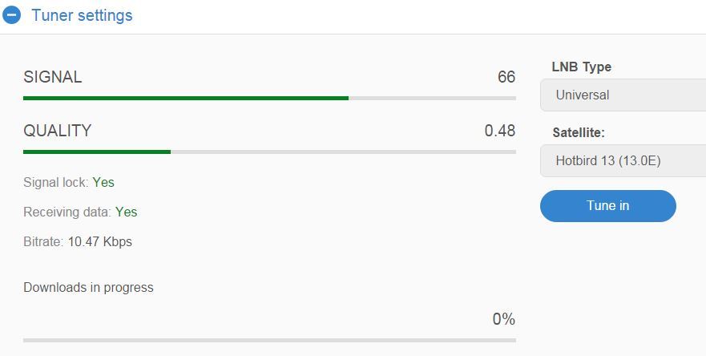Click the unfilled grey part of signal bar
The height and width of the screenshot is (356, 706).
432,99
